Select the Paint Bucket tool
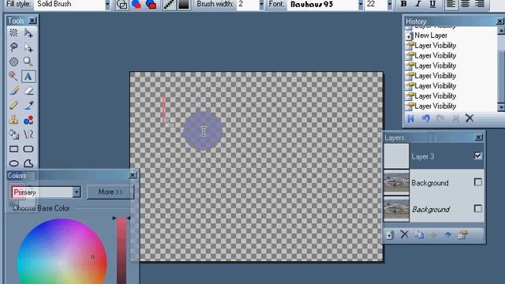Viewport: 505px width, 284px height. pos(13,134)
